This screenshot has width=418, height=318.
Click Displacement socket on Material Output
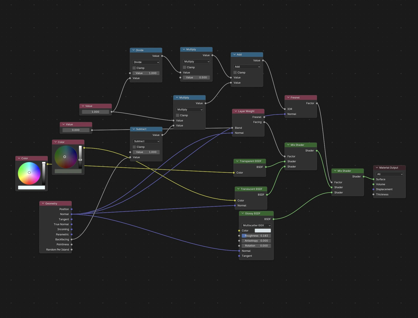[x=374, y=189]
